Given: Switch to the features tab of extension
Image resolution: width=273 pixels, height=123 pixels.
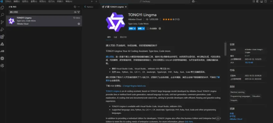Looking at the screenshot, I should coord(115,37).
